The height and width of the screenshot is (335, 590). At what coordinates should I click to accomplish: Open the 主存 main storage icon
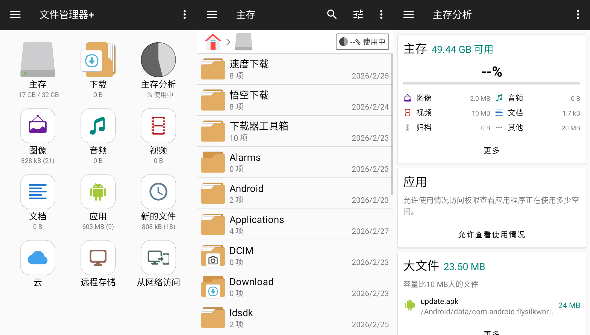coord(37,60)
